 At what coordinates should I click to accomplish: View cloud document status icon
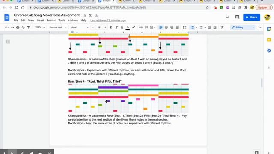click(96, 15)
